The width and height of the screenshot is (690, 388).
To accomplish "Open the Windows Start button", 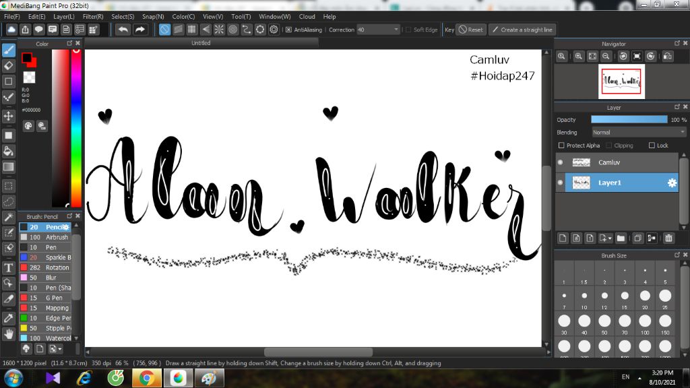I will pos(13,379).
